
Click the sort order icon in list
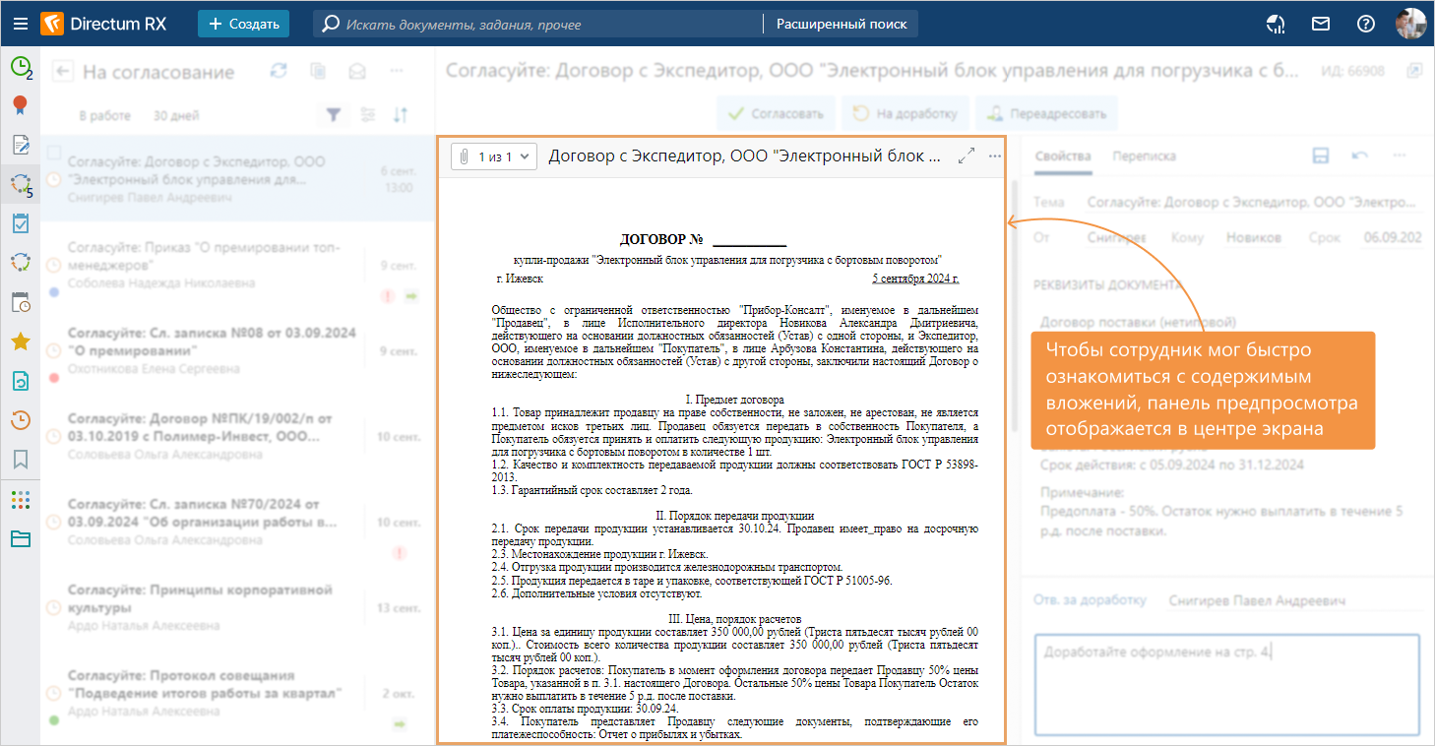pos(401,115)
